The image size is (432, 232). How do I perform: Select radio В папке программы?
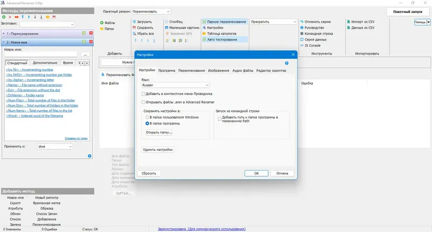pyautogui.click(x=147, y=124)
